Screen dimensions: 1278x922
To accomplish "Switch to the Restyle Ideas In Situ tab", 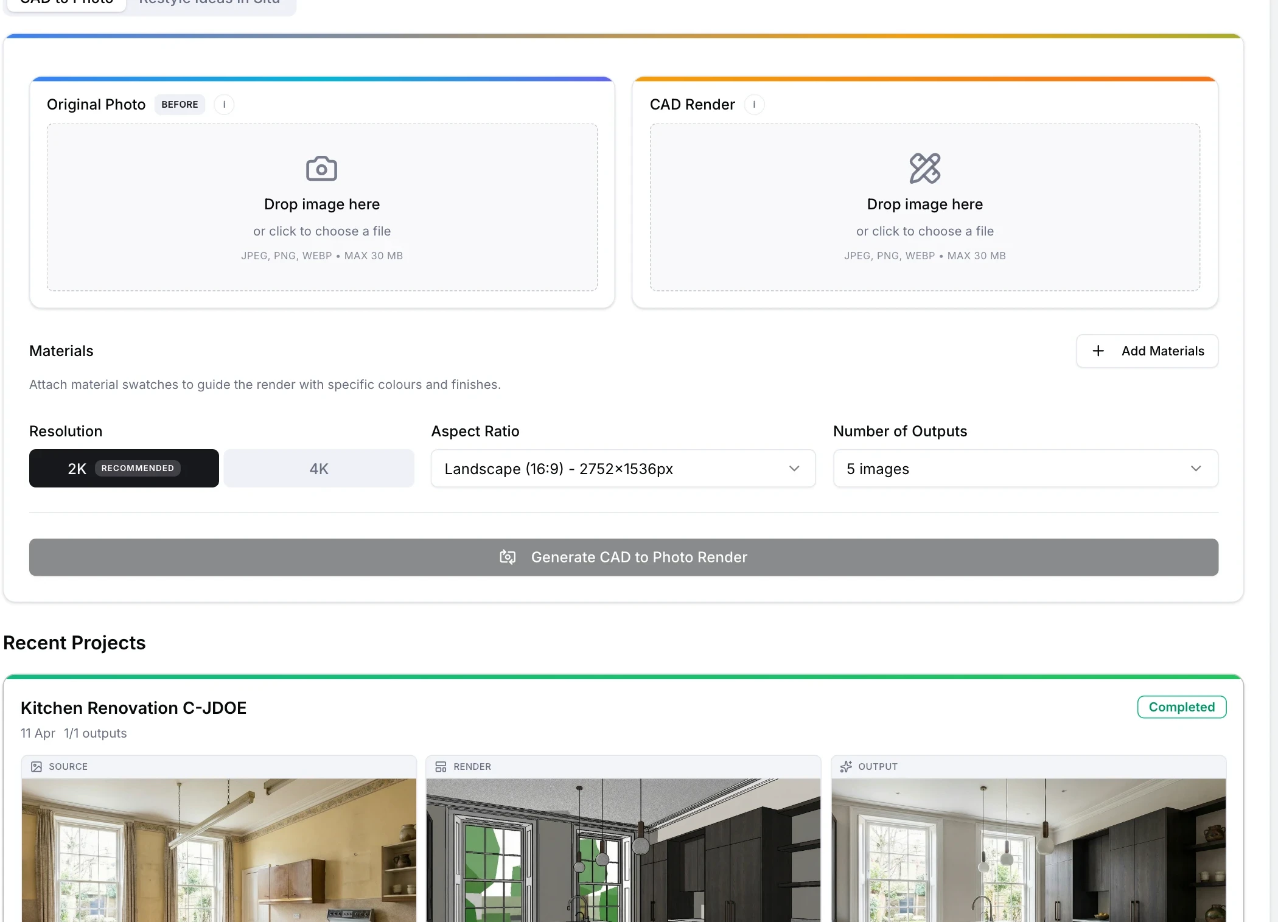I will point(209,3).
